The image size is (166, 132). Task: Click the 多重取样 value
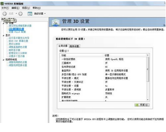(x=110, y=90)
